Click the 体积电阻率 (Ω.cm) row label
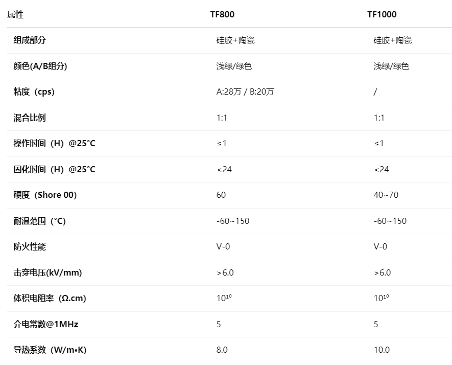The height and width of the screenshot is (365, 452). tap(50, 299)
